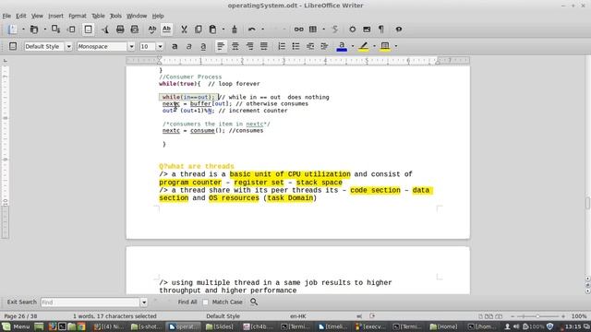Open the Edit menu
This screenshot has width=591, height=332.
coord(20,16)
